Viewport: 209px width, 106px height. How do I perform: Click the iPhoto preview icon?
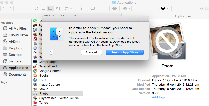[x=167, y=41]
